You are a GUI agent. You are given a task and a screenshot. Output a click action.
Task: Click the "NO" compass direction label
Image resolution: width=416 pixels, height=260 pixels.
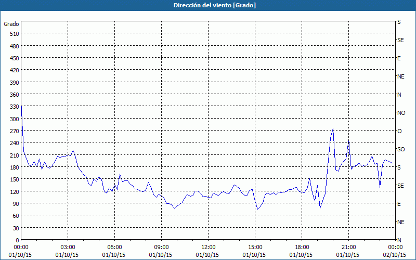click(401, 113)
